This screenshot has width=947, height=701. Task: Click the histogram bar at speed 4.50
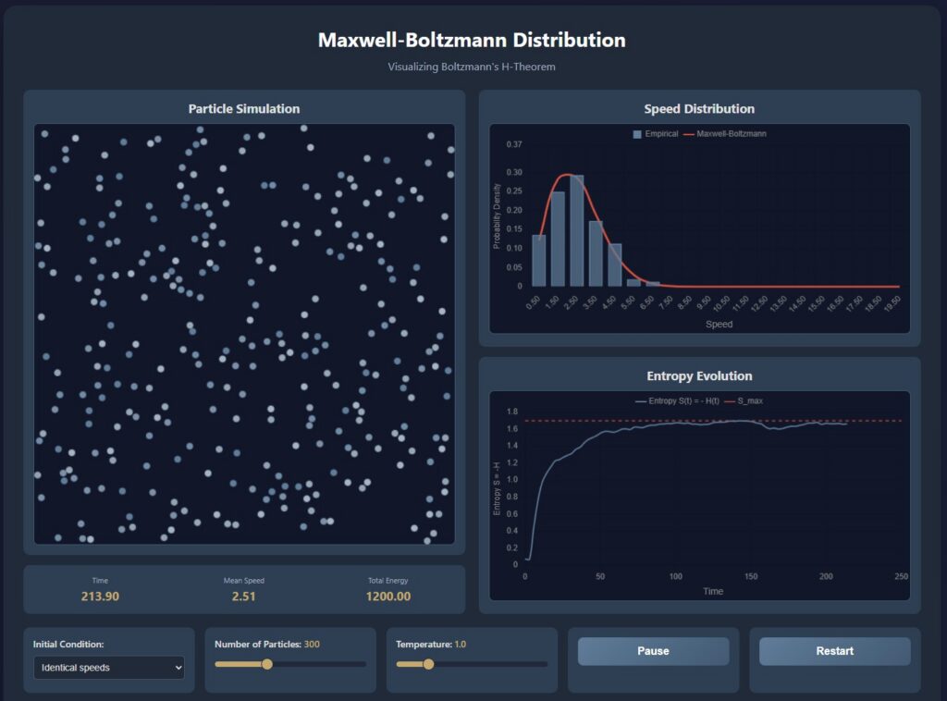[x=615, y=265]
